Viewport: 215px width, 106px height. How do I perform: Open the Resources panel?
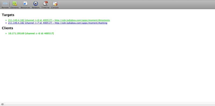(x=25, y=5)
